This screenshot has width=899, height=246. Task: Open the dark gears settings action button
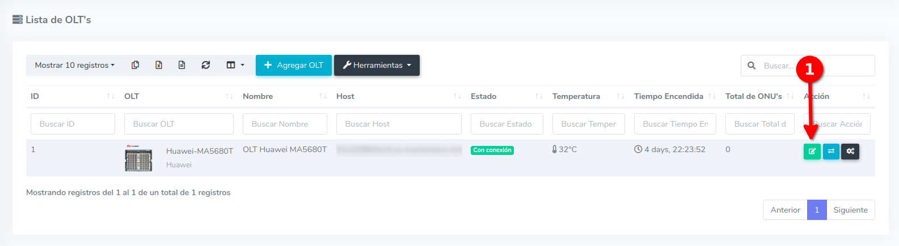pos(850,151)
